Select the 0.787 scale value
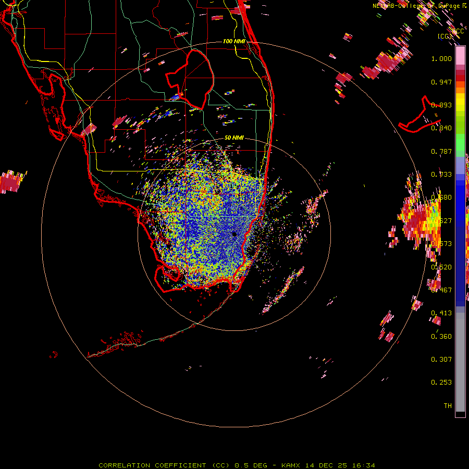 (441, 151)
